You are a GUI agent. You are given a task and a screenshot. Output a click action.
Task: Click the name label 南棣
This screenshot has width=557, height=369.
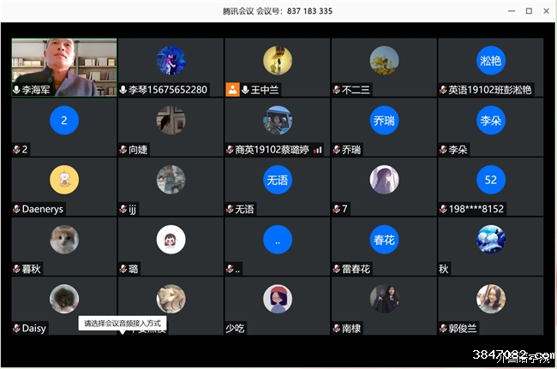click(351, 329)
